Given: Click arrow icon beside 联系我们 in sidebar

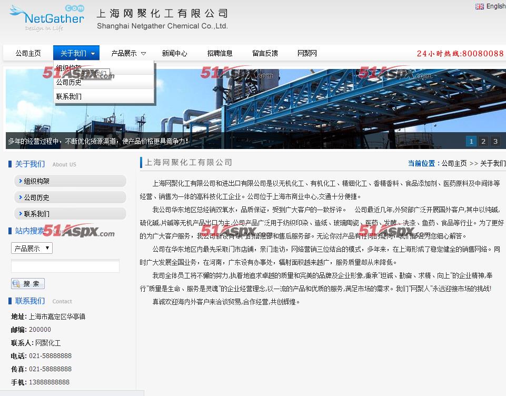Looking at the screenshot, I should point(20,214).
